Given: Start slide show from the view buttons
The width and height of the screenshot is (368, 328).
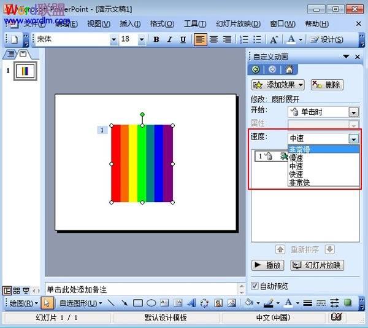Looking at the screenshot, I should [x=26, y=291].
